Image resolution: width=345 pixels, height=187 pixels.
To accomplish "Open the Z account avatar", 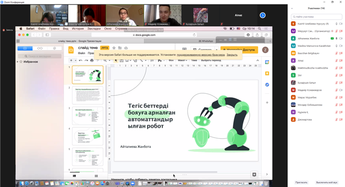I will tap(265, 50).
